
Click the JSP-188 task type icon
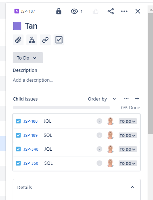[x=18, y=121]
